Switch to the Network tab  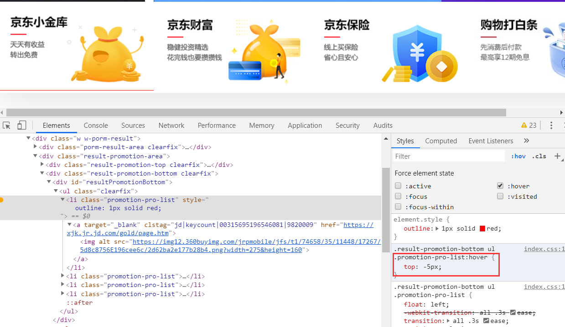[x=171, y=126]
